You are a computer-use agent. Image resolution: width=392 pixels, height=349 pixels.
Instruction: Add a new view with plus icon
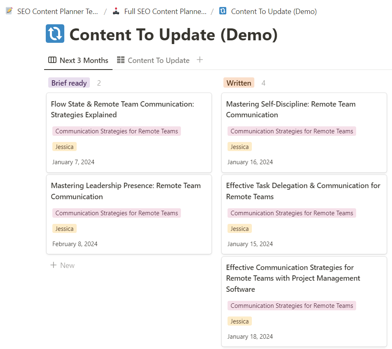point(200,60)
